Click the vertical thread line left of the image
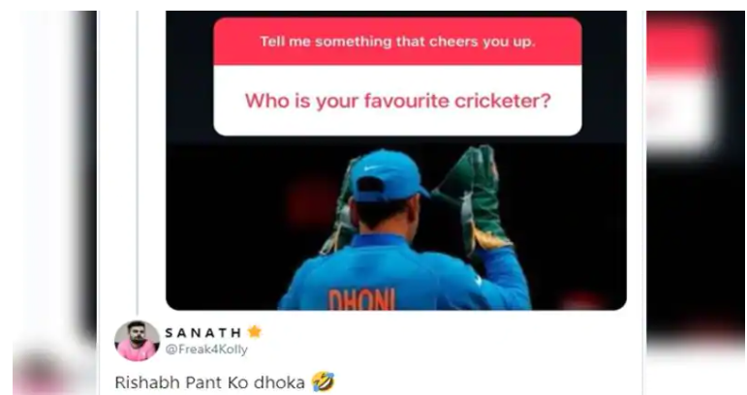Viewport: 747px width, 395px height. [x=138, y=162]
